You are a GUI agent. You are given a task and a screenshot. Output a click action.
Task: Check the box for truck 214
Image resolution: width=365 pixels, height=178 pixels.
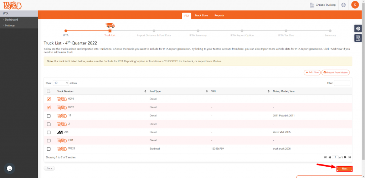coord(48,132)
